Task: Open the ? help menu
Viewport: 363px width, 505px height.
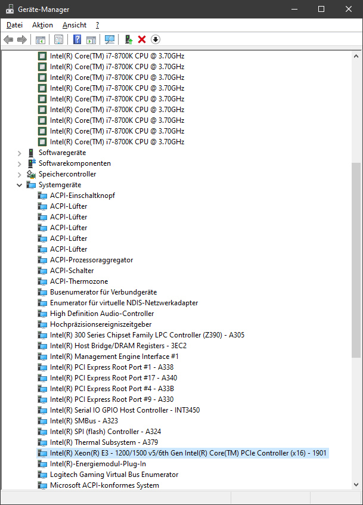Action: pos(97,25)
